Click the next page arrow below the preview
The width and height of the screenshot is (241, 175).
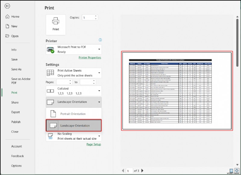[x=142, y=170]
